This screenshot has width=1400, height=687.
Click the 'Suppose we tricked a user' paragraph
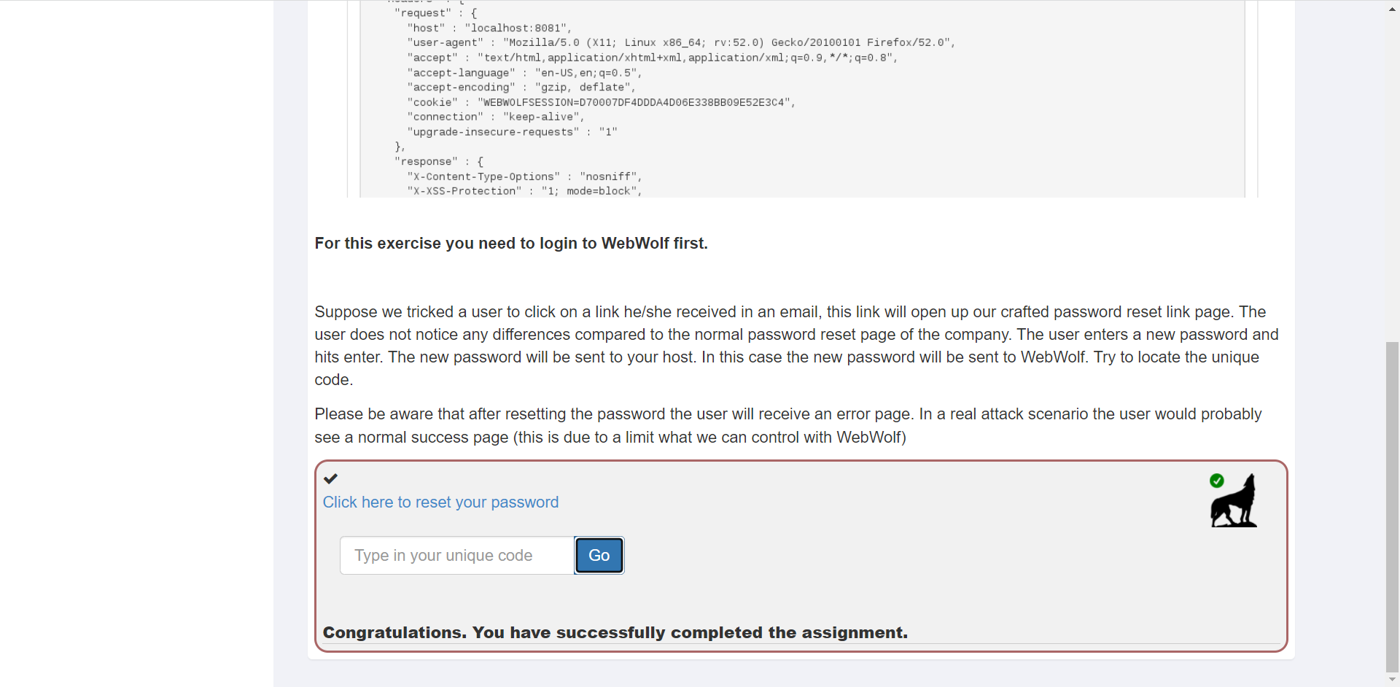(x=797, y=346)
